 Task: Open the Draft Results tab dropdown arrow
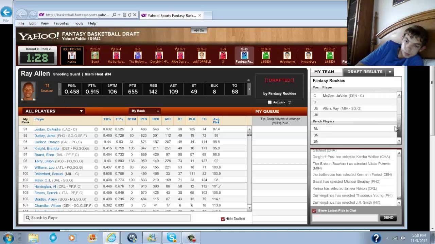(x=390, y=72)
